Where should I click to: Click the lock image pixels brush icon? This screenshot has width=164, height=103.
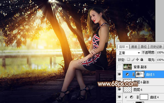(133, 59)
